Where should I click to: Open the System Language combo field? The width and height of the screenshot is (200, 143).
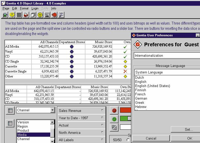167,72
